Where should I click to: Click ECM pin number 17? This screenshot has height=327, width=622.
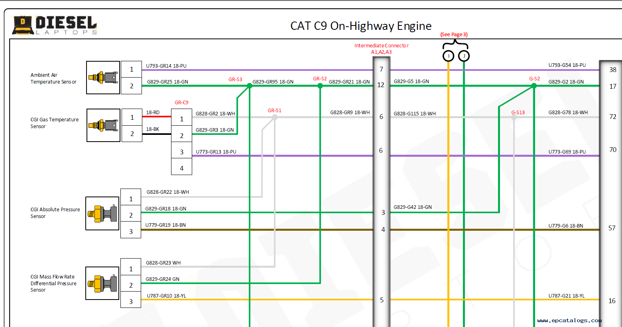point(613,86)
